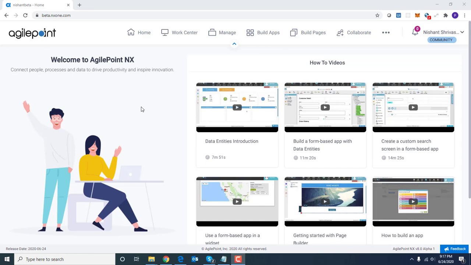Open the Chrome profile avatar

(x=455, y=15)
